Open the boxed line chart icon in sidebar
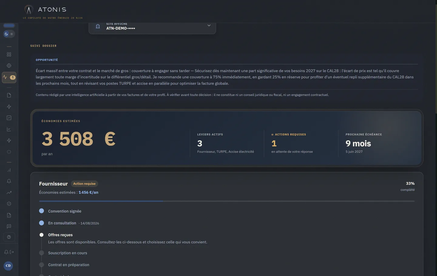Screen dimensions: 437x276 (x=9, y=118)
